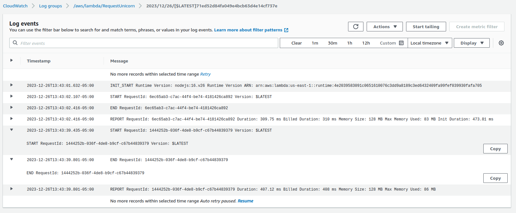Click the magnifier icon in the filter bar

tap(15, 43)
